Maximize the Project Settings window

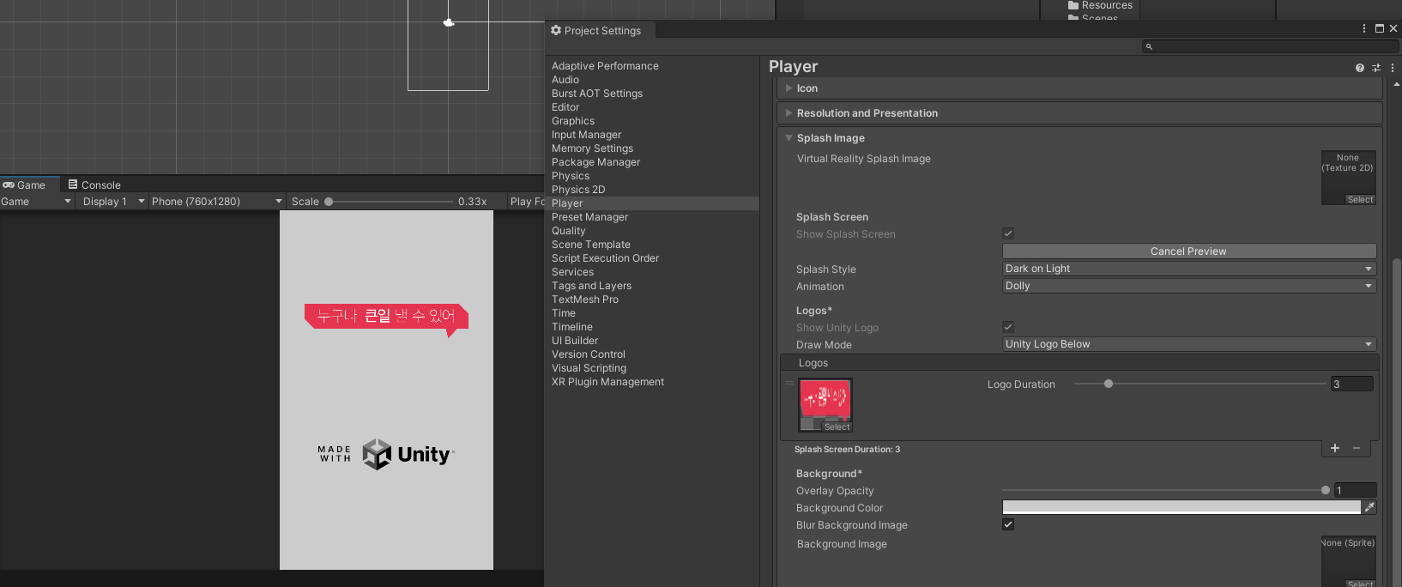pyautogui.click(x=1380, y=28)
